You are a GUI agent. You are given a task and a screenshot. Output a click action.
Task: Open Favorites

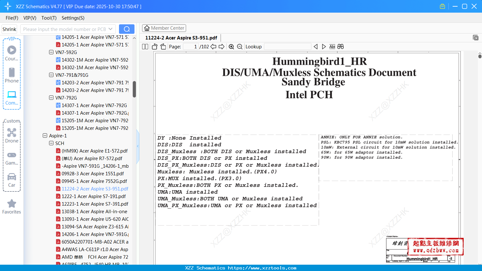[x=12, y=207]
